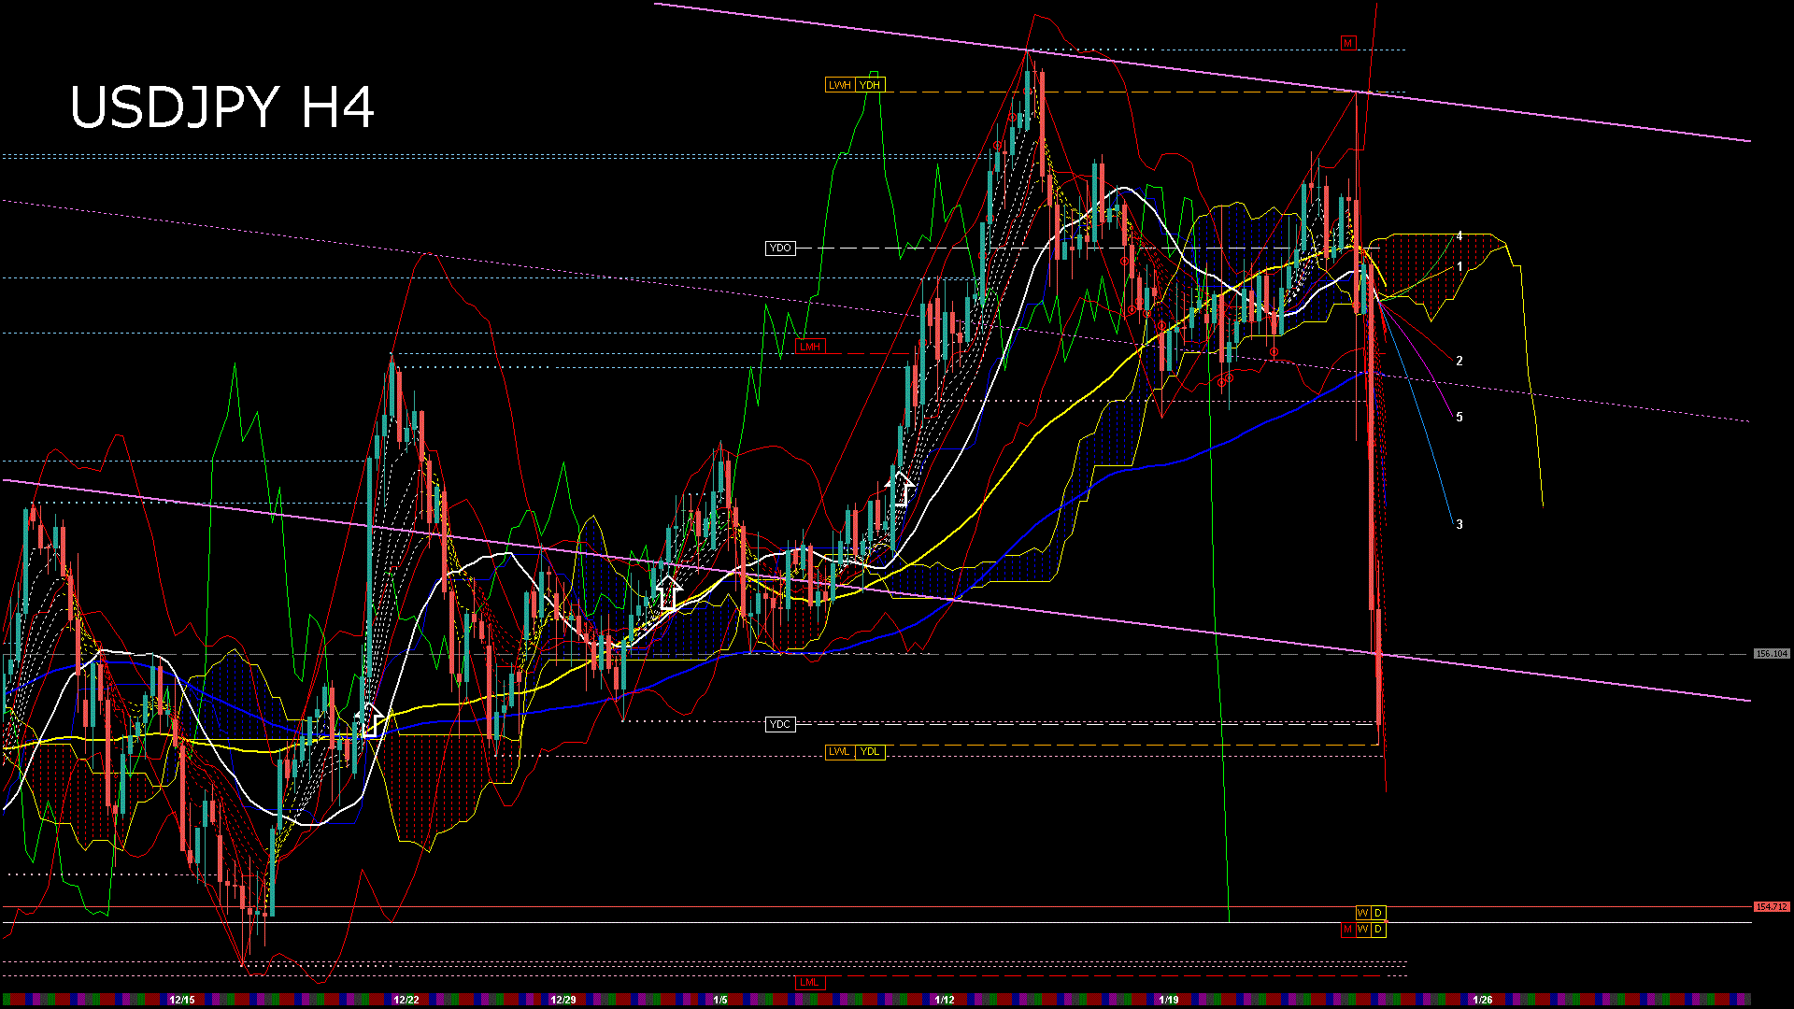Click the LWH level label box
This screenshot has width=1794, height=1009.
point(839,85)
